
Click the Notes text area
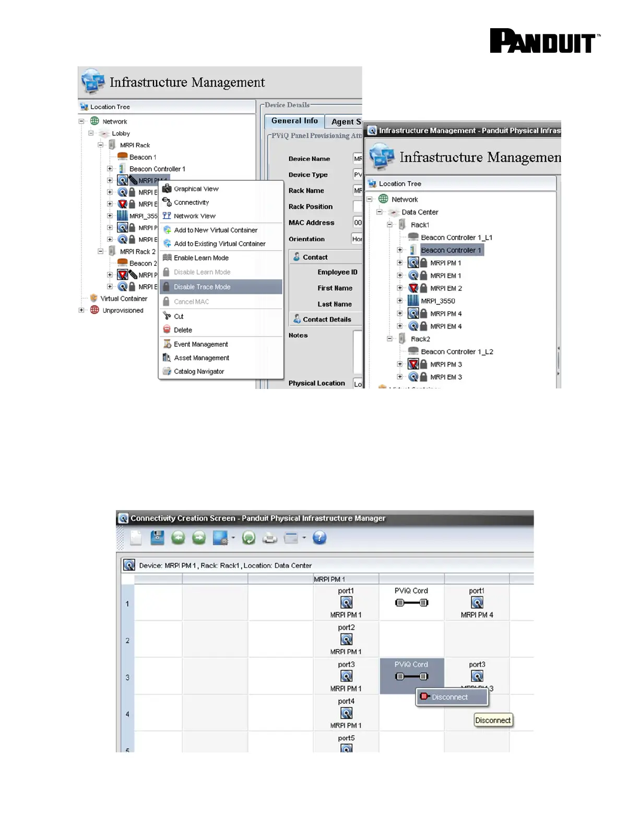358,352
